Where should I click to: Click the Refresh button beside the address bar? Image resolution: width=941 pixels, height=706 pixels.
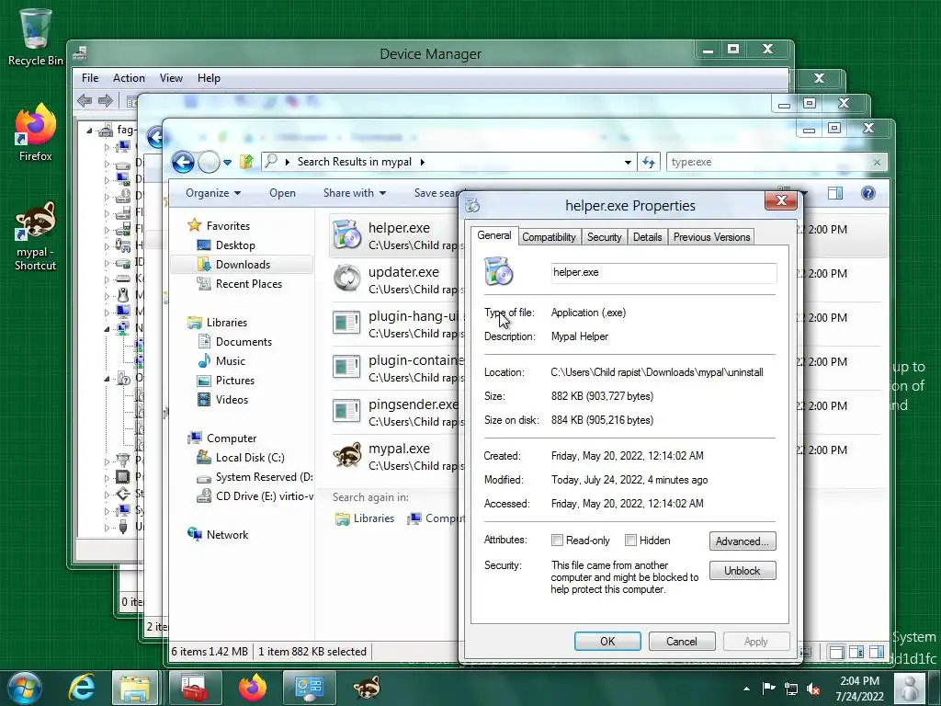[x=649, y=162]
